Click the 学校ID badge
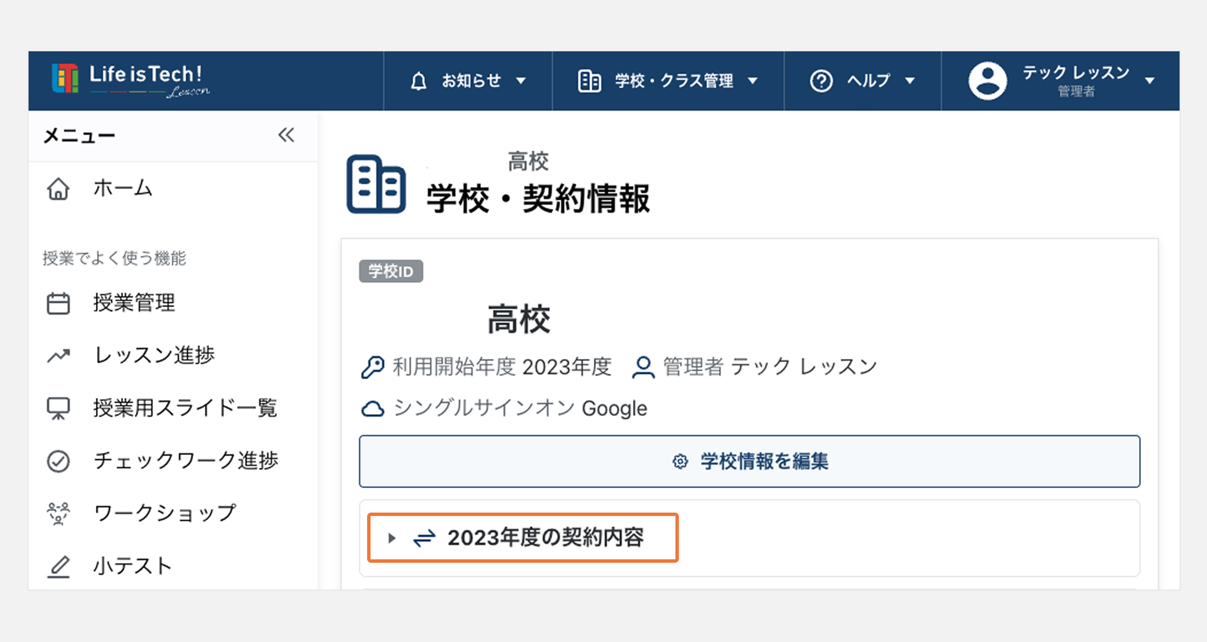This screenshot has width=1207, height=642. pyautogui.click(x=391, y=271)
